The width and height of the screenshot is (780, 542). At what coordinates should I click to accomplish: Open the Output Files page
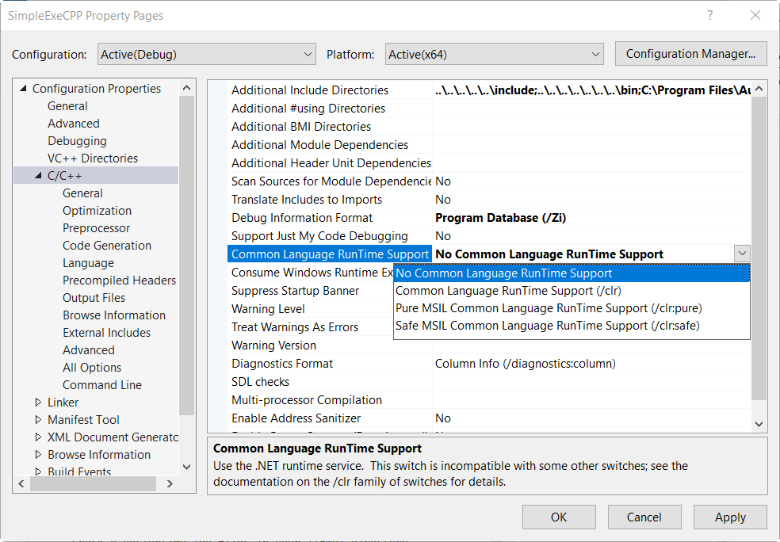click(x=94, y=297)
